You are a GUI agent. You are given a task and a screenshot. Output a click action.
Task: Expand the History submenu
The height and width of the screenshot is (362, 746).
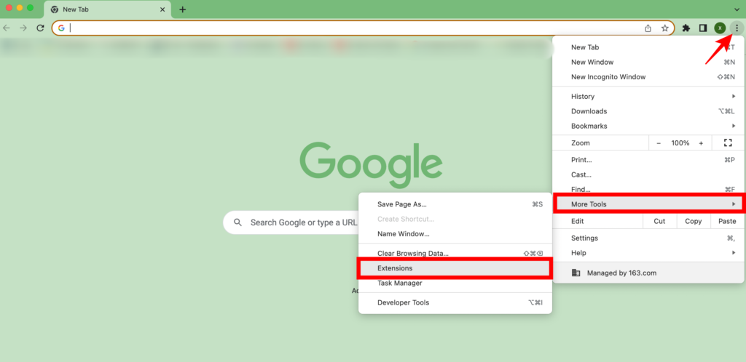click(x=648, y=97)
